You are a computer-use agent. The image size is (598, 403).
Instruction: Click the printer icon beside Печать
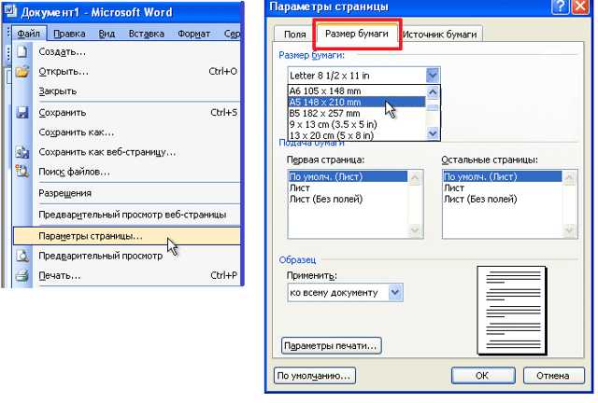(x=22, y=275)
